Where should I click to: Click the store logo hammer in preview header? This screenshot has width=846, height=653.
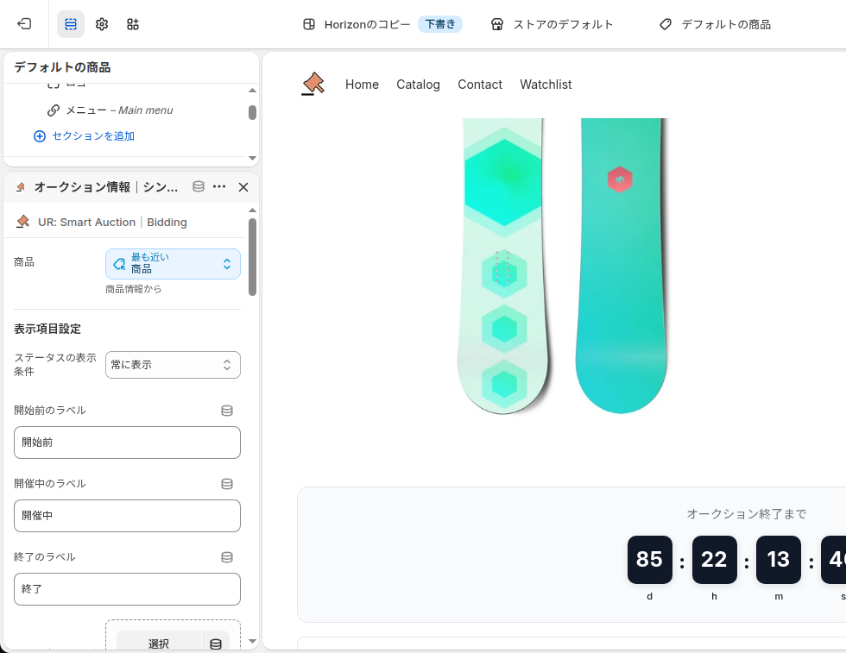[313, 85]
